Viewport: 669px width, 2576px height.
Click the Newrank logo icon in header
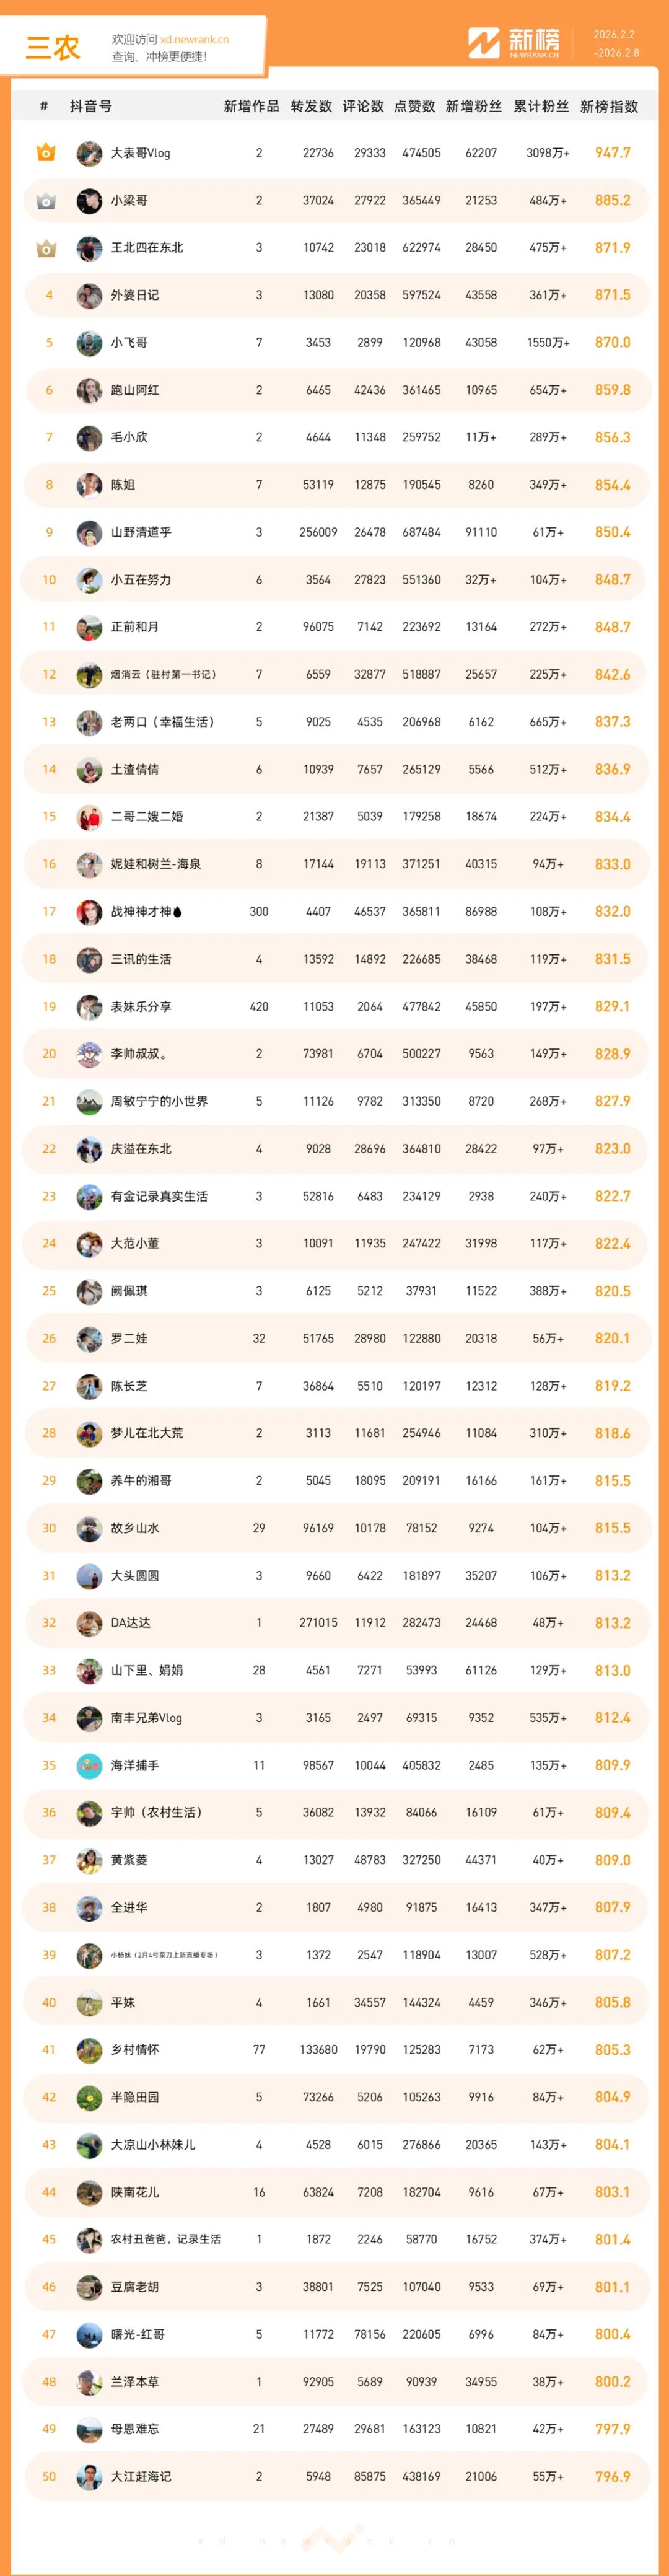tap(484, 43)
